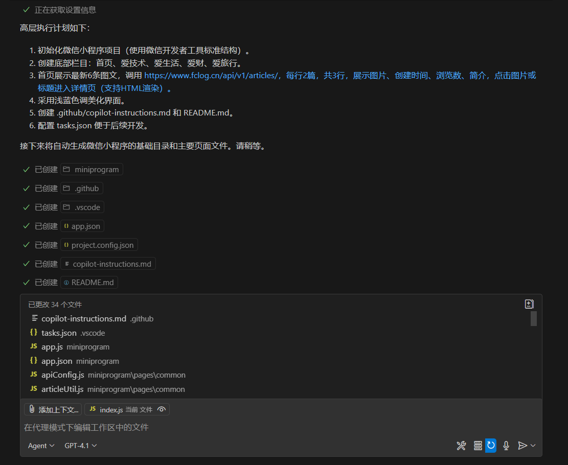Click the server list icon beside wrench
Screen dimensions: 568x465
478,446
